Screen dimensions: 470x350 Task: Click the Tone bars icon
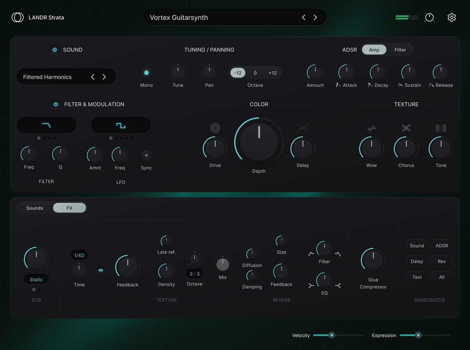click(x=441, y=128)
